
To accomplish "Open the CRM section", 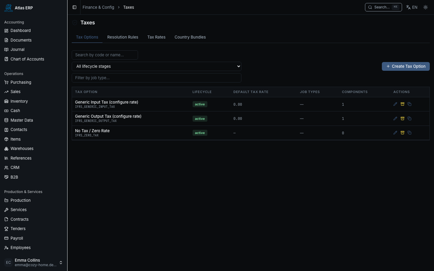I will pyautogui.click(x=33, y=168).
